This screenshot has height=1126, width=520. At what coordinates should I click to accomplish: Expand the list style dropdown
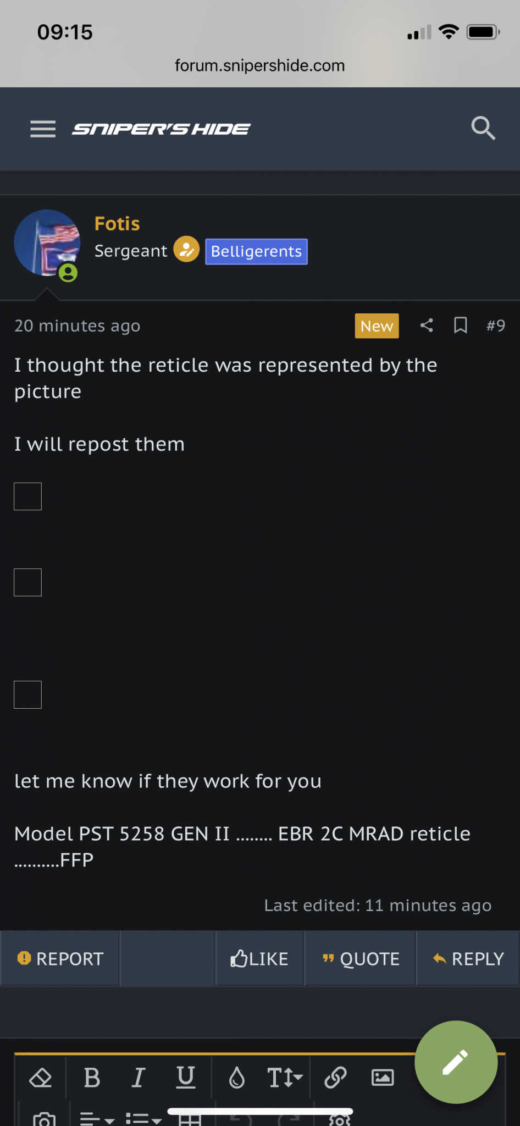click(x=143, y=1119)
